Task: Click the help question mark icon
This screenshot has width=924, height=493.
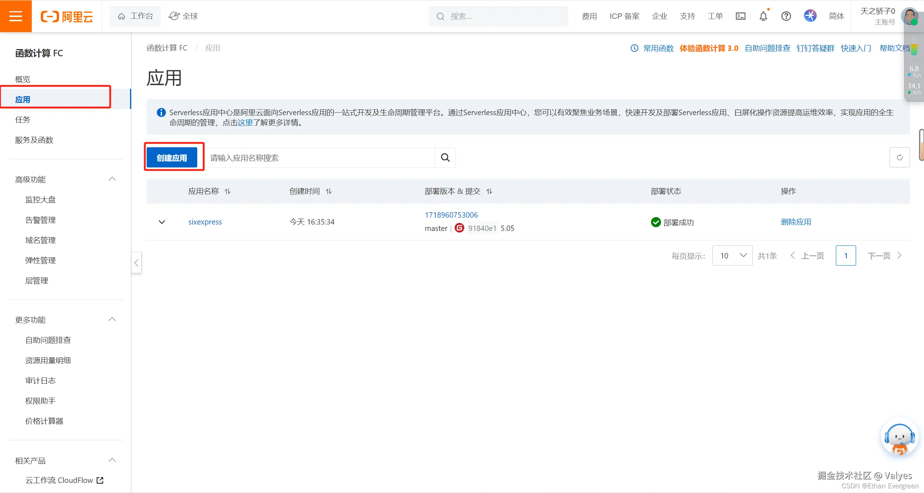Action: [x=786, y=16]
